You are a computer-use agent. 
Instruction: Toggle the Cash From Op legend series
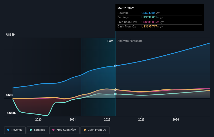point(95,130)
